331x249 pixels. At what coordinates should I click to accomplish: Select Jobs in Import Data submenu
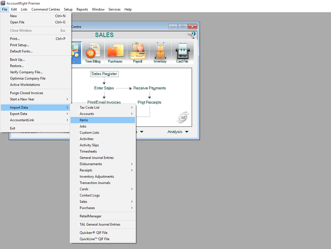tap(103, 126)
